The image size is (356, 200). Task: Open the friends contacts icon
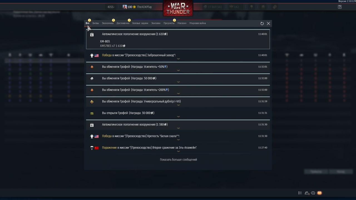[x=307, y=193]
